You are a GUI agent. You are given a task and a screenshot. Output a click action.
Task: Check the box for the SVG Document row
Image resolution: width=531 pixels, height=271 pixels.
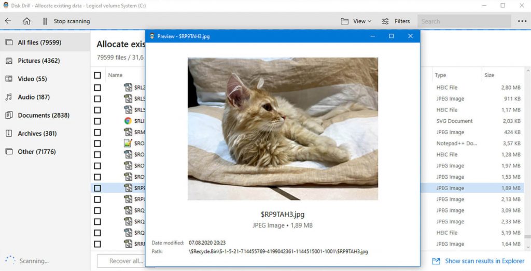(x=97, y=121)
